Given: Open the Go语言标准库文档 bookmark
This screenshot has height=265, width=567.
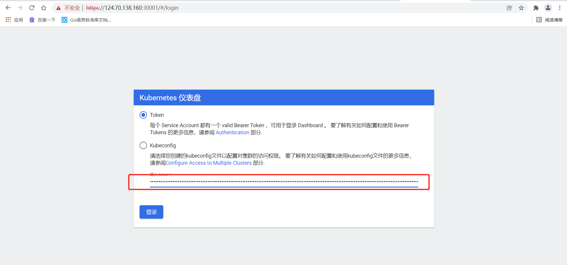Looking at the screenshot, I should coord(86,20).
